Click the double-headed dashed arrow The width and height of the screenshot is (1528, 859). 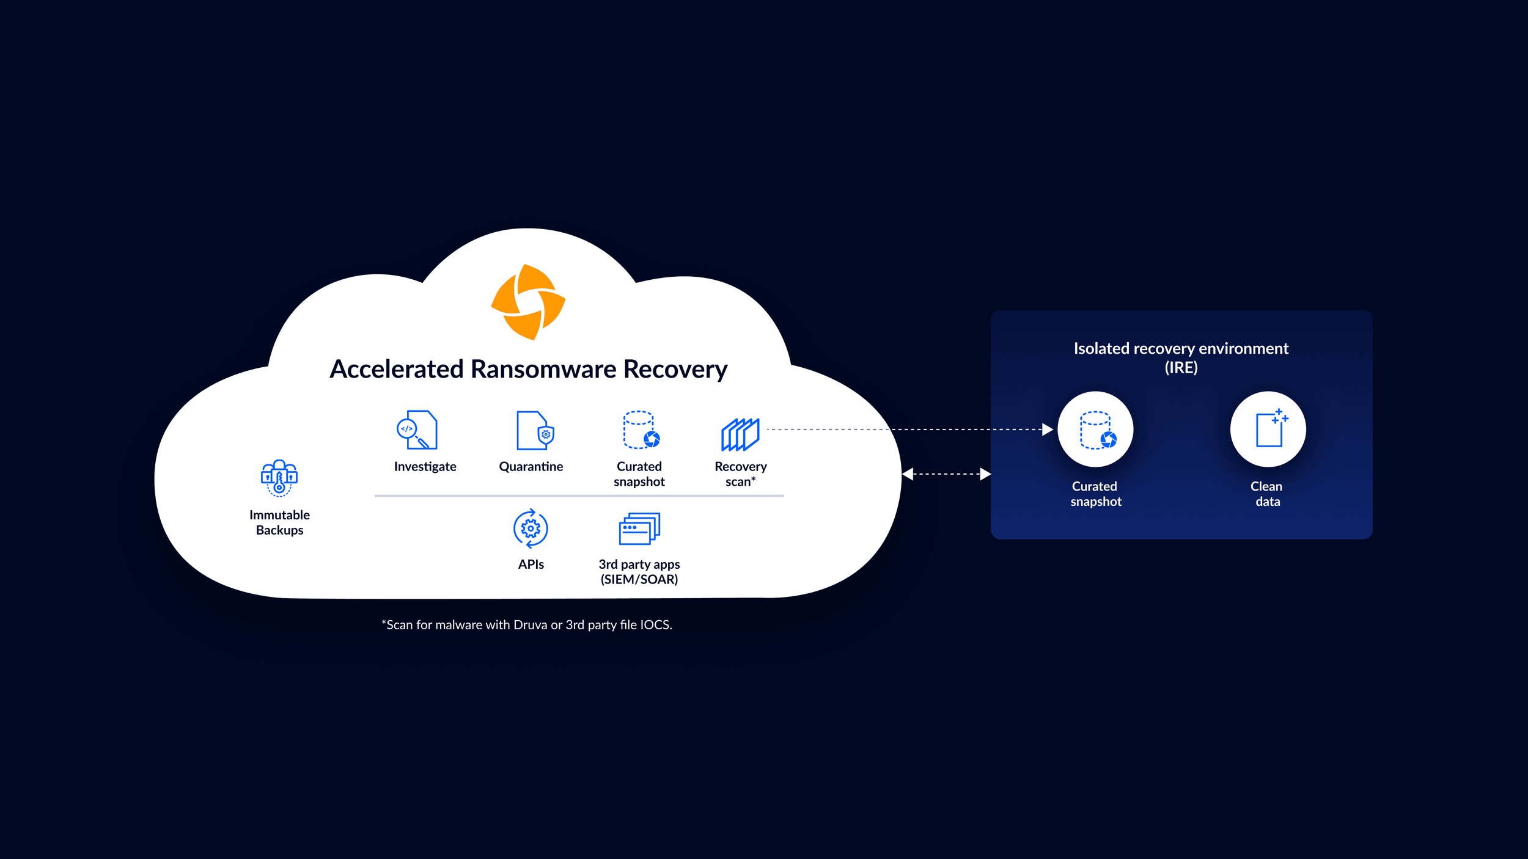[x=946, y=474]
